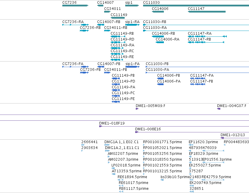Viewport: 249px width, 193px height.
Task: Select protein sip1-PA
Action: pyautogui.click(x=133, y=67)
